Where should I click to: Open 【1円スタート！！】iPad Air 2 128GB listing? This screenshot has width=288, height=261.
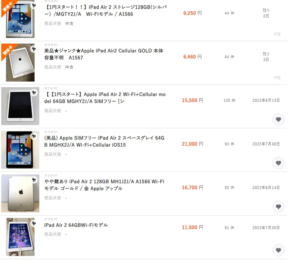point(105,10)
